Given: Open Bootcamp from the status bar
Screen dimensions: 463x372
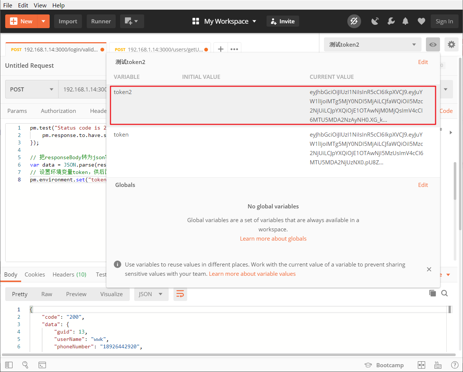Looking at the screenshot, I should (x=384, y=365).
